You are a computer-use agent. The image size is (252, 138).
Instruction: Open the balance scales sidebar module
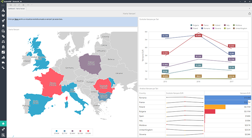point(3,42)
